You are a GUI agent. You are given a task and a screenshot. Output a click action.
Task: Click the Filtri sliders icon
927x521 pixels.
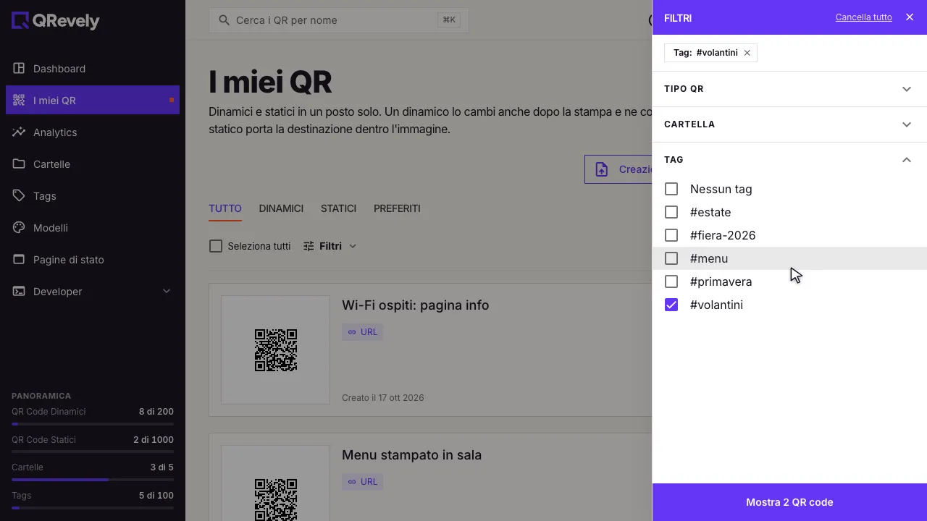click(x=309, y=246)
